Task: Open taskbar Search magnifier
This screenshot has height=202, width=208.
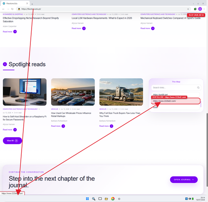Action: (94, 199)
